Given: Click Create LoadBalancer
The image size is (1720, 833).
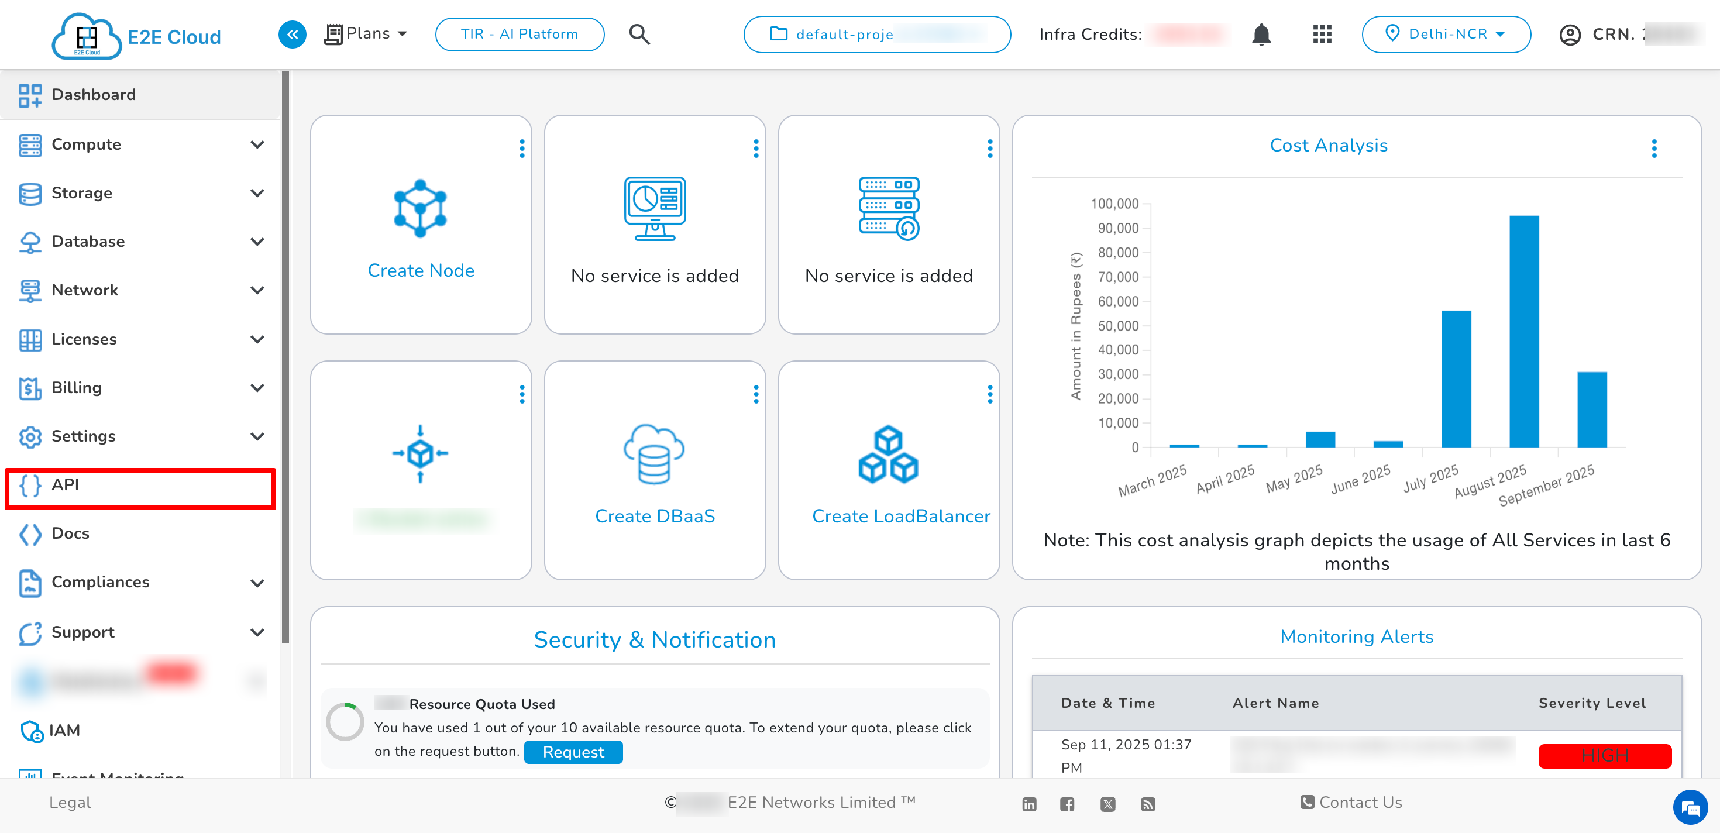Looking at the screenshot, I should coord(901,515).
